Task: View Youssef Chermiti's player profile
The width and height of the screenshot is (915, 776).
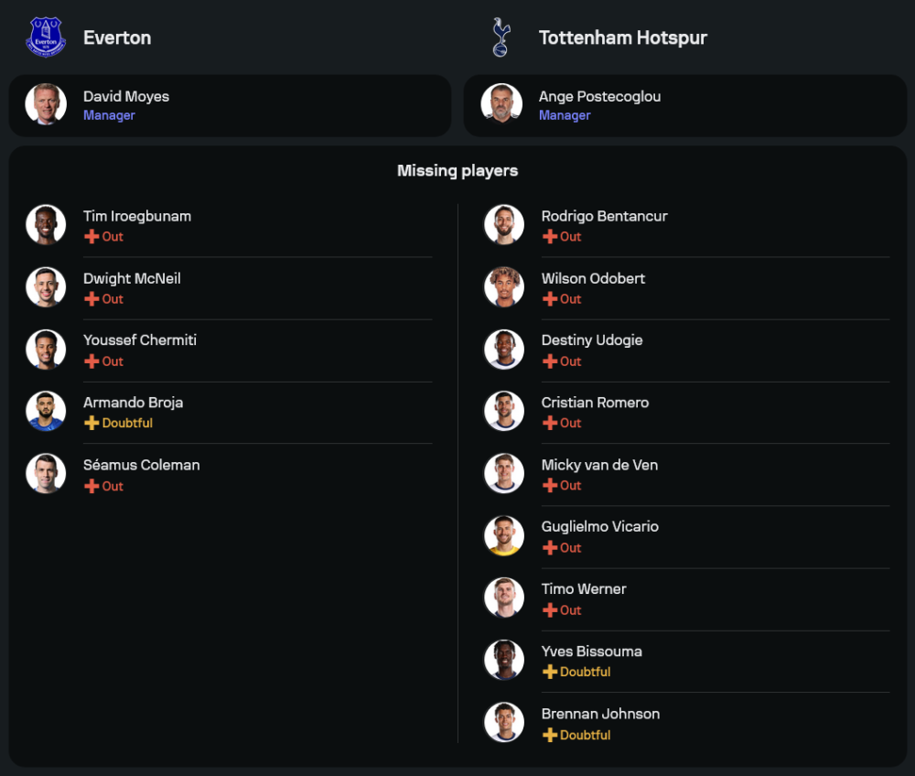Action: point(139,340)
